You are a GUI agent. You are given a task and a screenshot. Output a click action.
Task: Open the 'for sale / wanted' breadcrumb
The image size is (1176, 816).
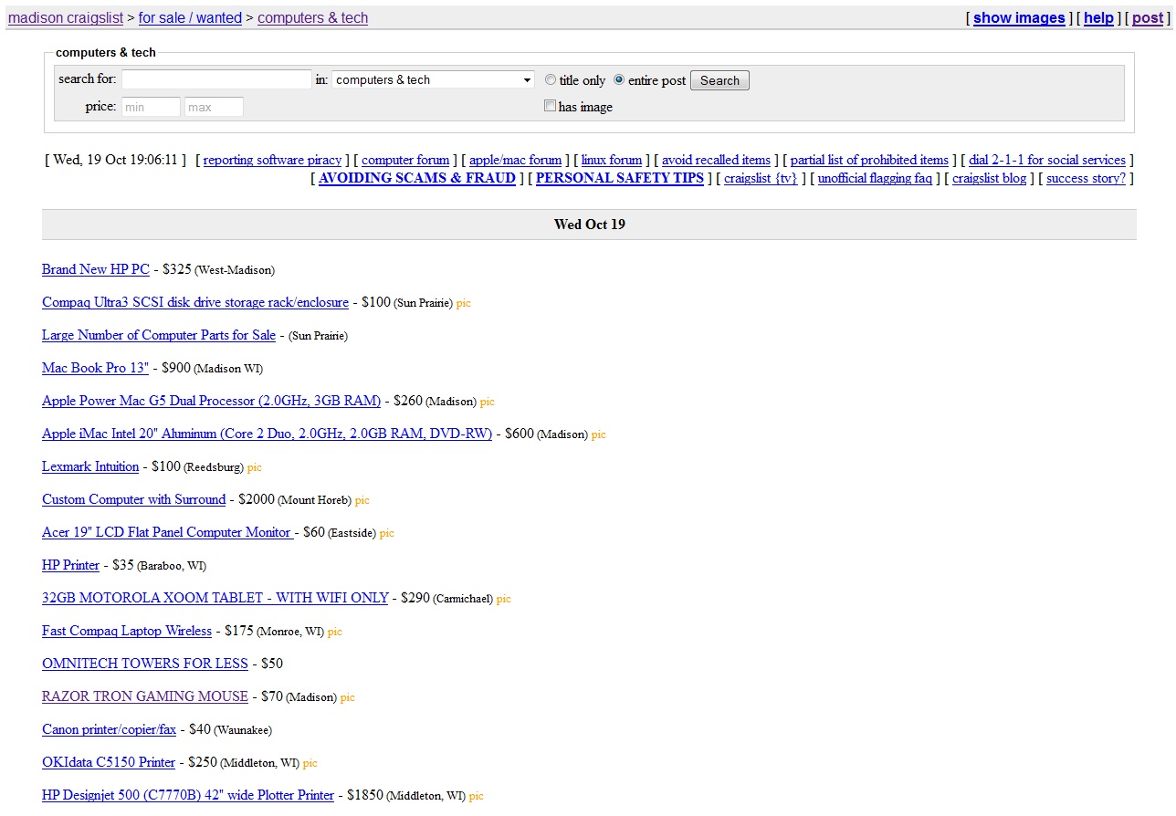pyautogui.click(x=190, y=18)
